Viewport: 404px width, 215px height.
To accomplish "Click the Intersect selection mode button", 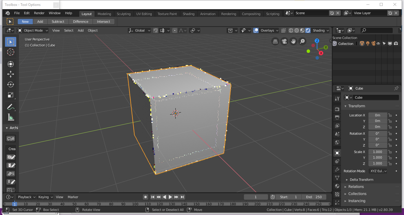I will tap(104, 22).
